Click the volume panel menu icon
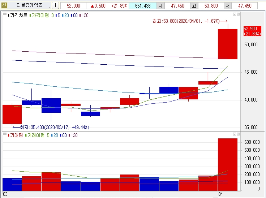The height and width of the screenshot is (198, 266). pos(5,134)
